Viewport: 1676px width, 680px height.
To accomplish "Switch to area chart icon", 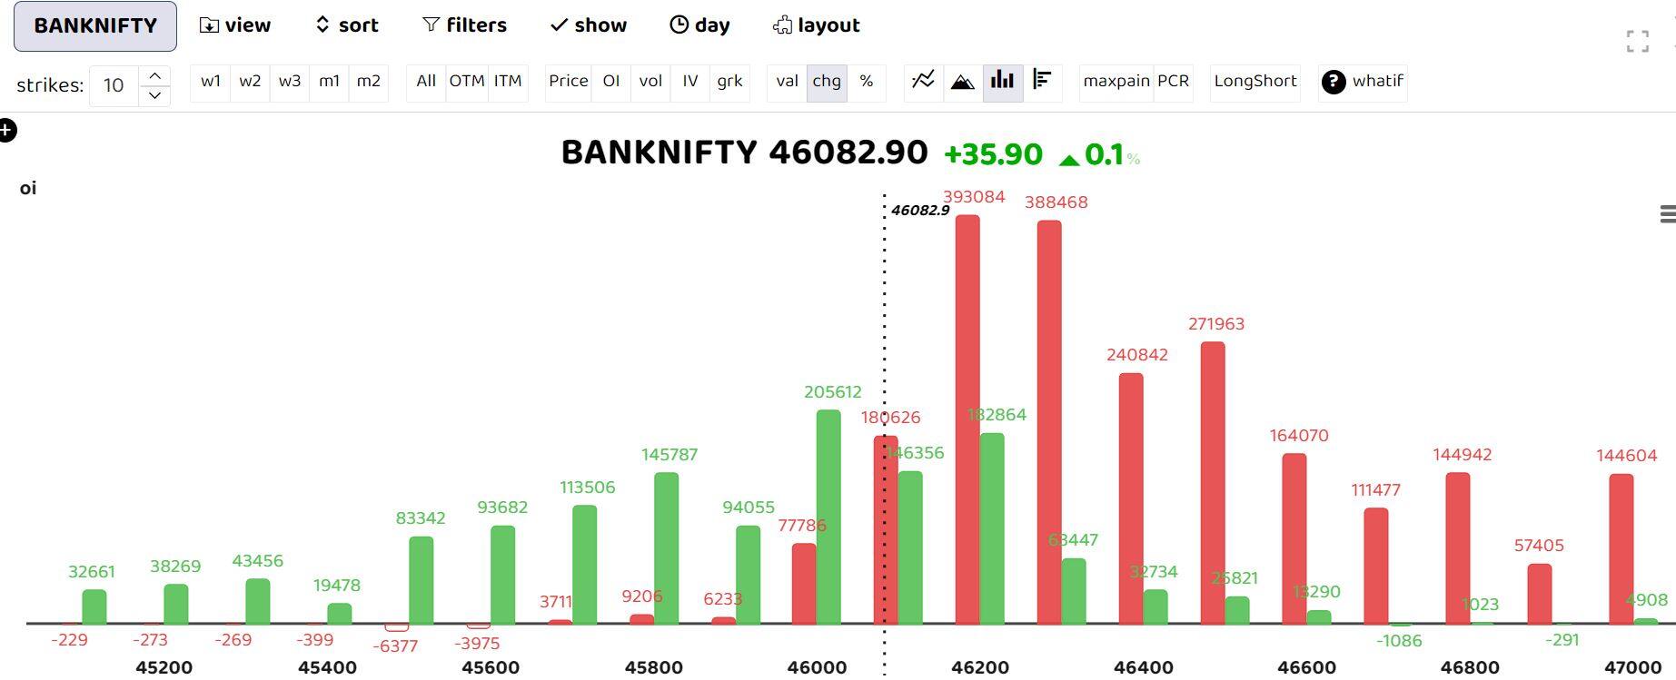I will pos(963,82).
